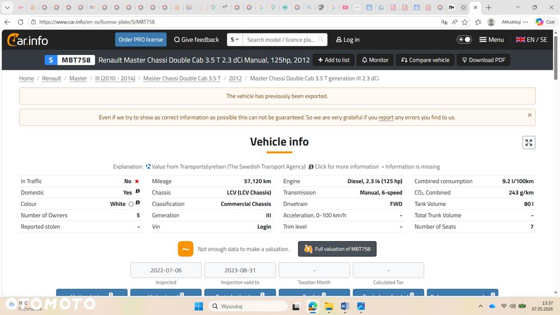Toggle the dark/light theme switch

tap(464, 40)
